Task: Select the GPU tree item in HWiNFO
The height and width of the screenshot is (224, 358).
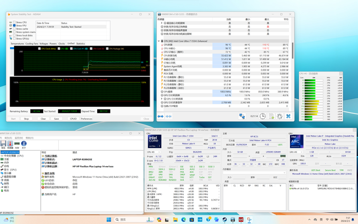Action: tap(10, 169)
